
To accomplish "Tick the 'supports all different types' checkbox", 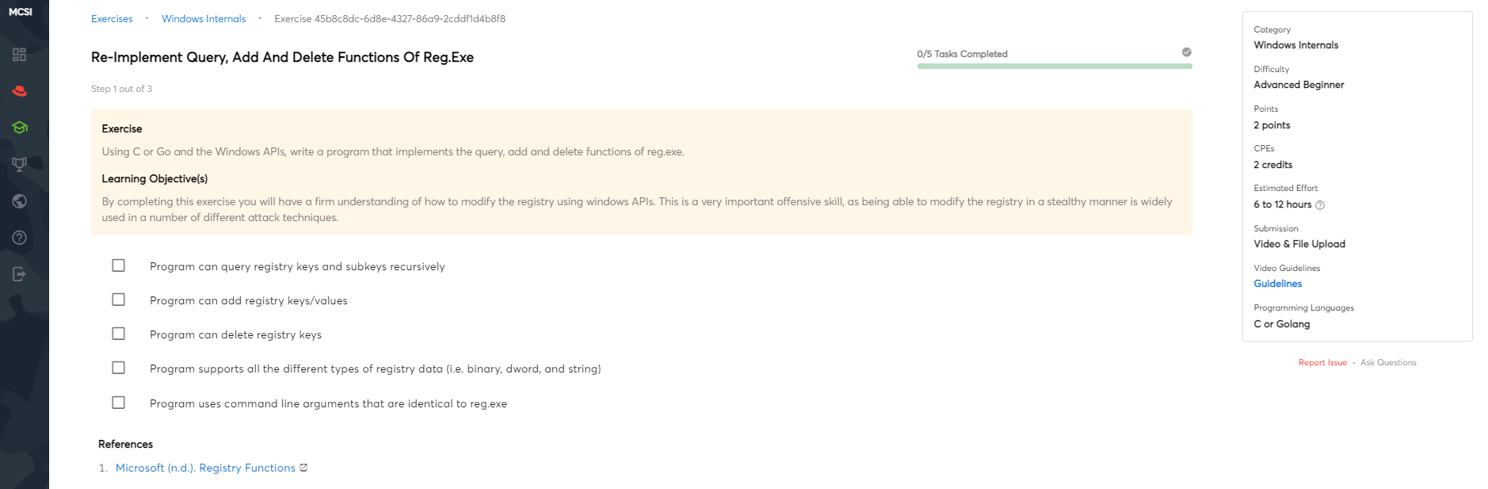I will click(119, 368).
